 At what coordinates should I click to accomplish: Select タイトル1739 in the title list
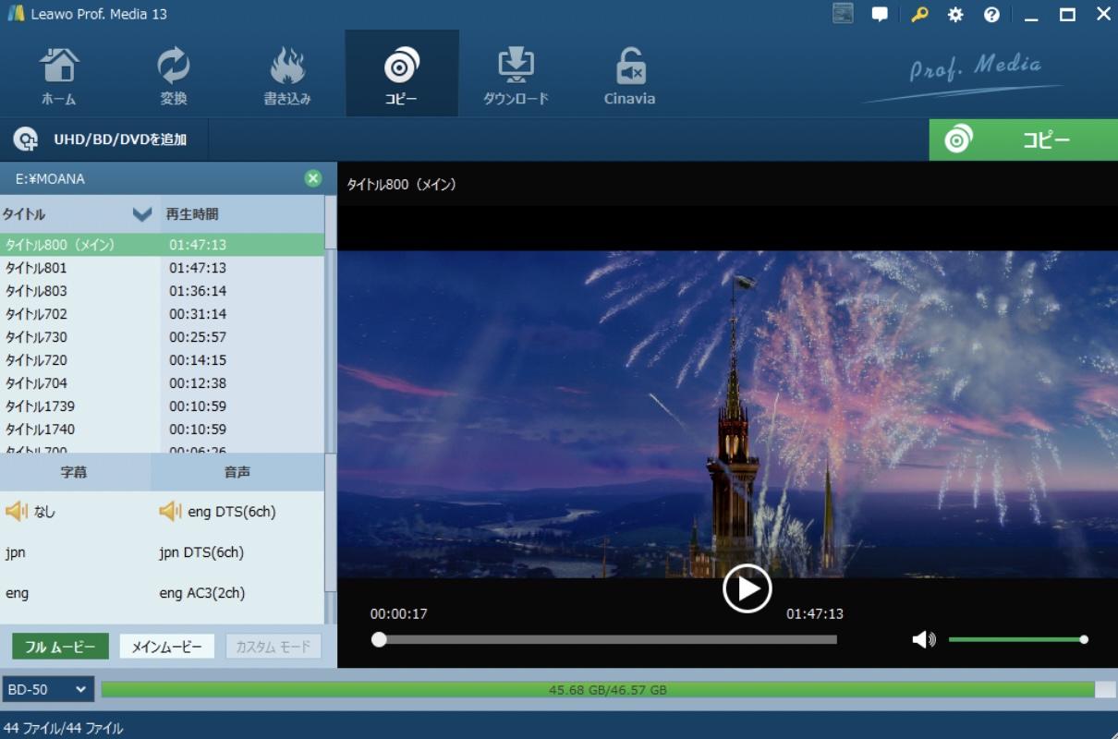162,406
